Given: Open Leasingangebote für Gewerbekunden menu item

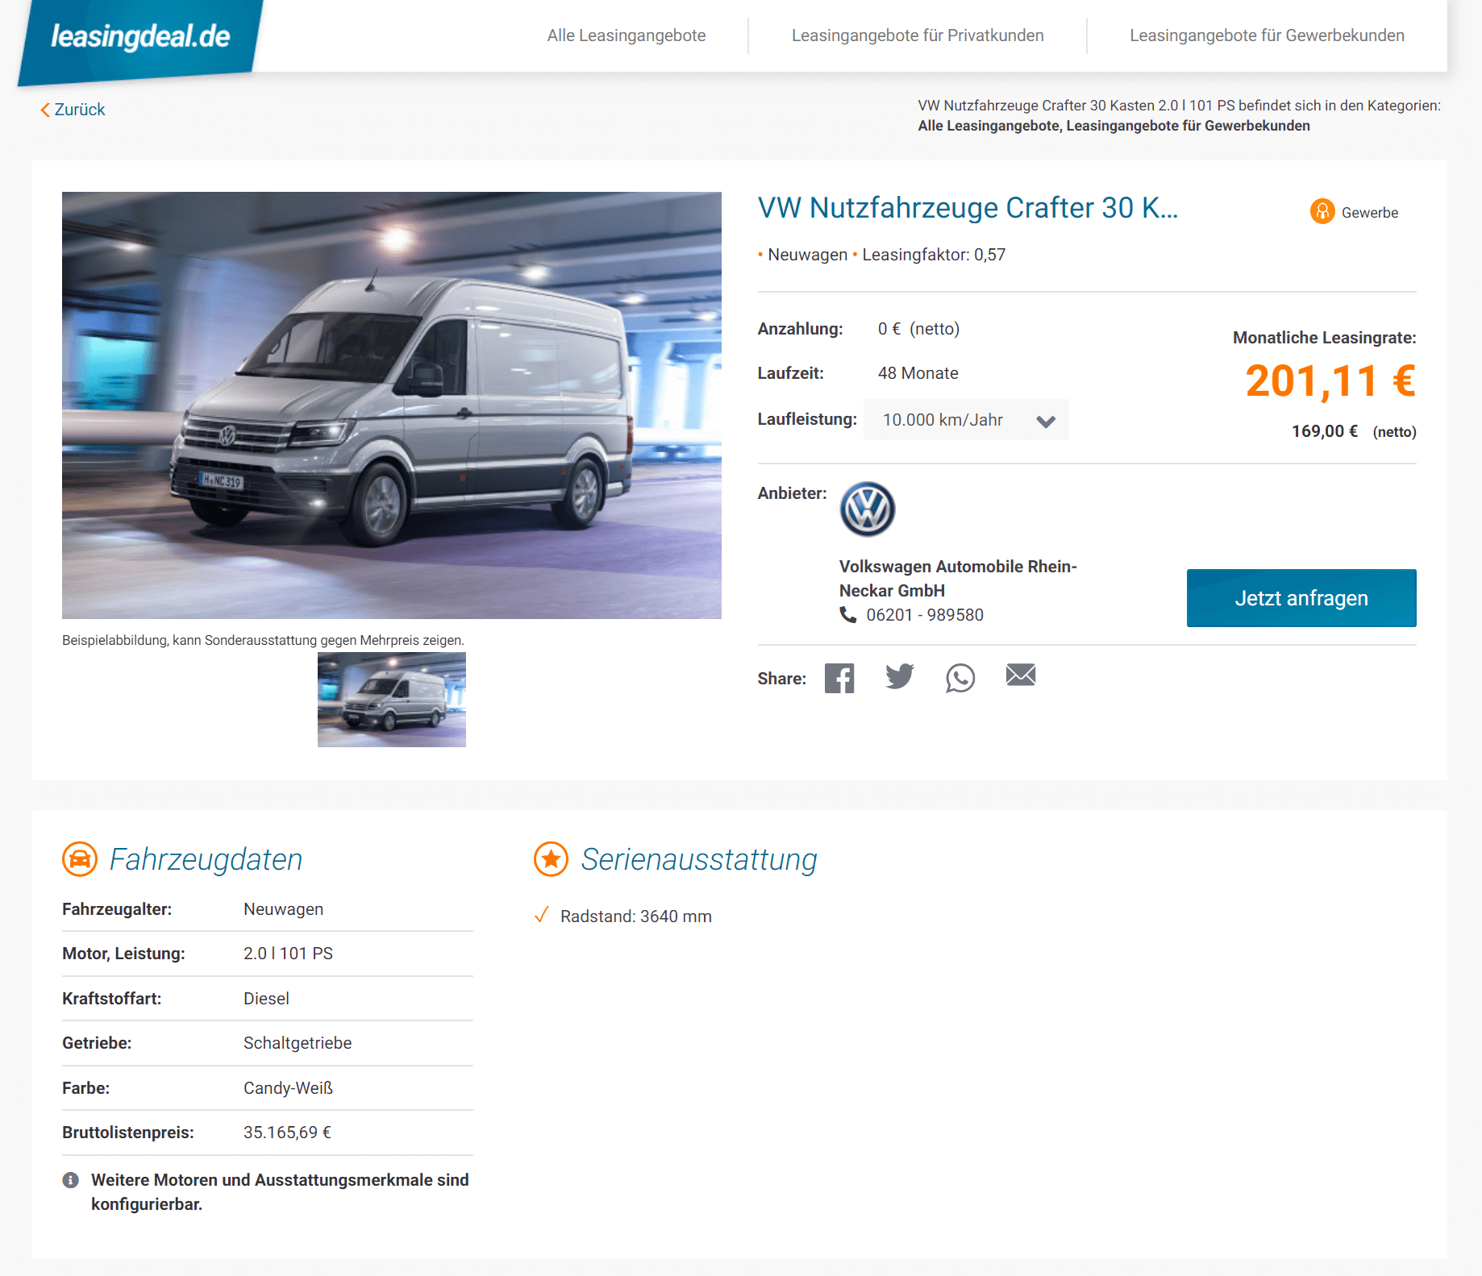Looking at the screenshot, I should [1267, 35].
